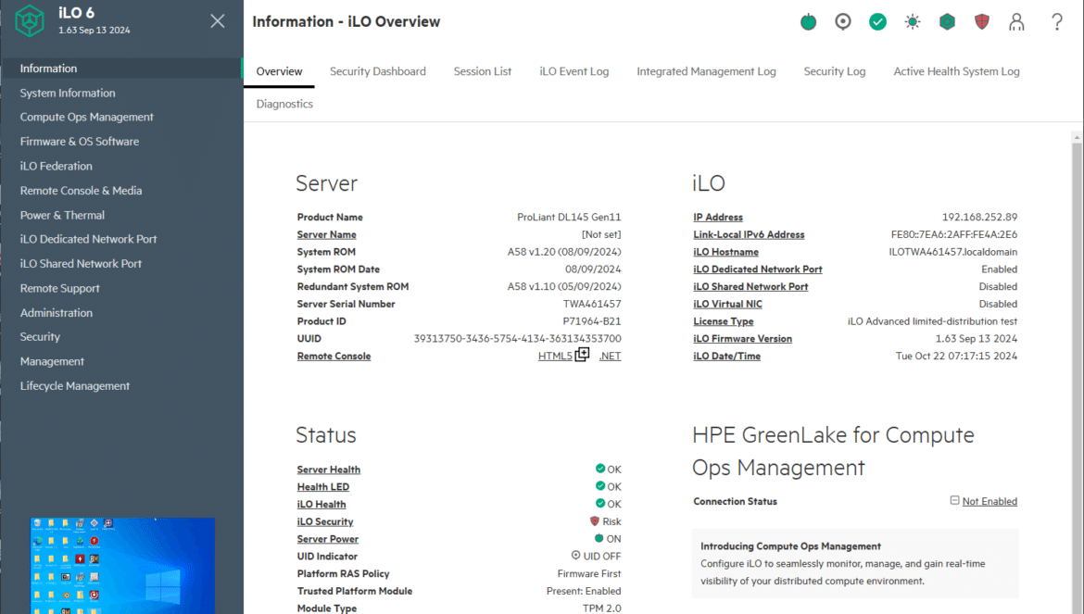The image size is (1084, 614).
Task: Click the Health LED OK checkmark icon
Action: coord(600,485)
